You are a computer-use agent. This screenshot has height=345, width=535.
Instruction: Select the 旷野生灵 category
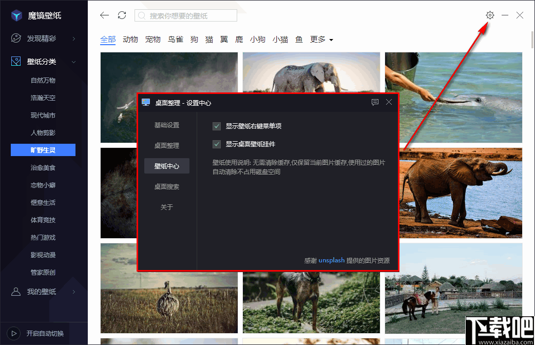coord(43,150)
